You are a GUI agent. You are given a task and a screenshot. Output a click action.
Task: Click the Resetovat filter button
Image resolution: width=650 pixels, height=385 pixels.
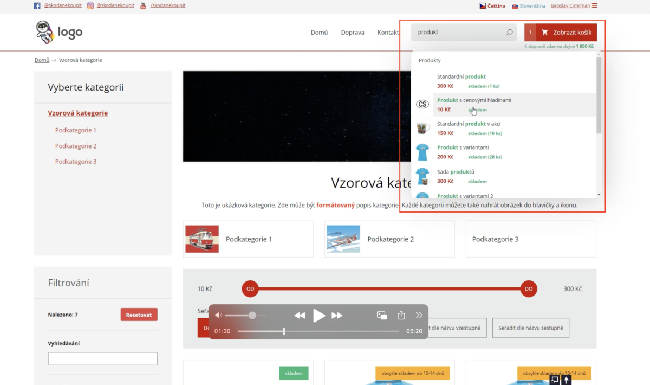coord(139,315)
